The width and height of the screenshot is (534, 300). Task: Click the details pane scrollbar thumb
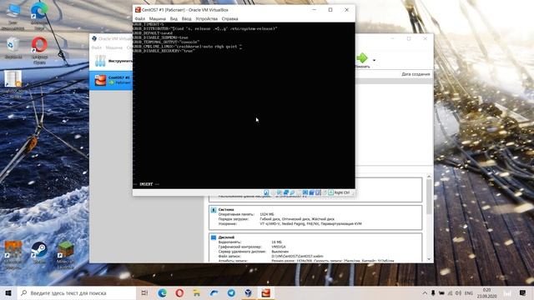(429, 197)
